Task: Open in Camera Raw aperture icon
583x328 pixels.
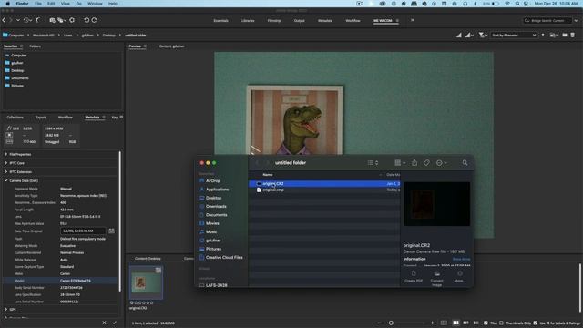Action: (72, 20)
